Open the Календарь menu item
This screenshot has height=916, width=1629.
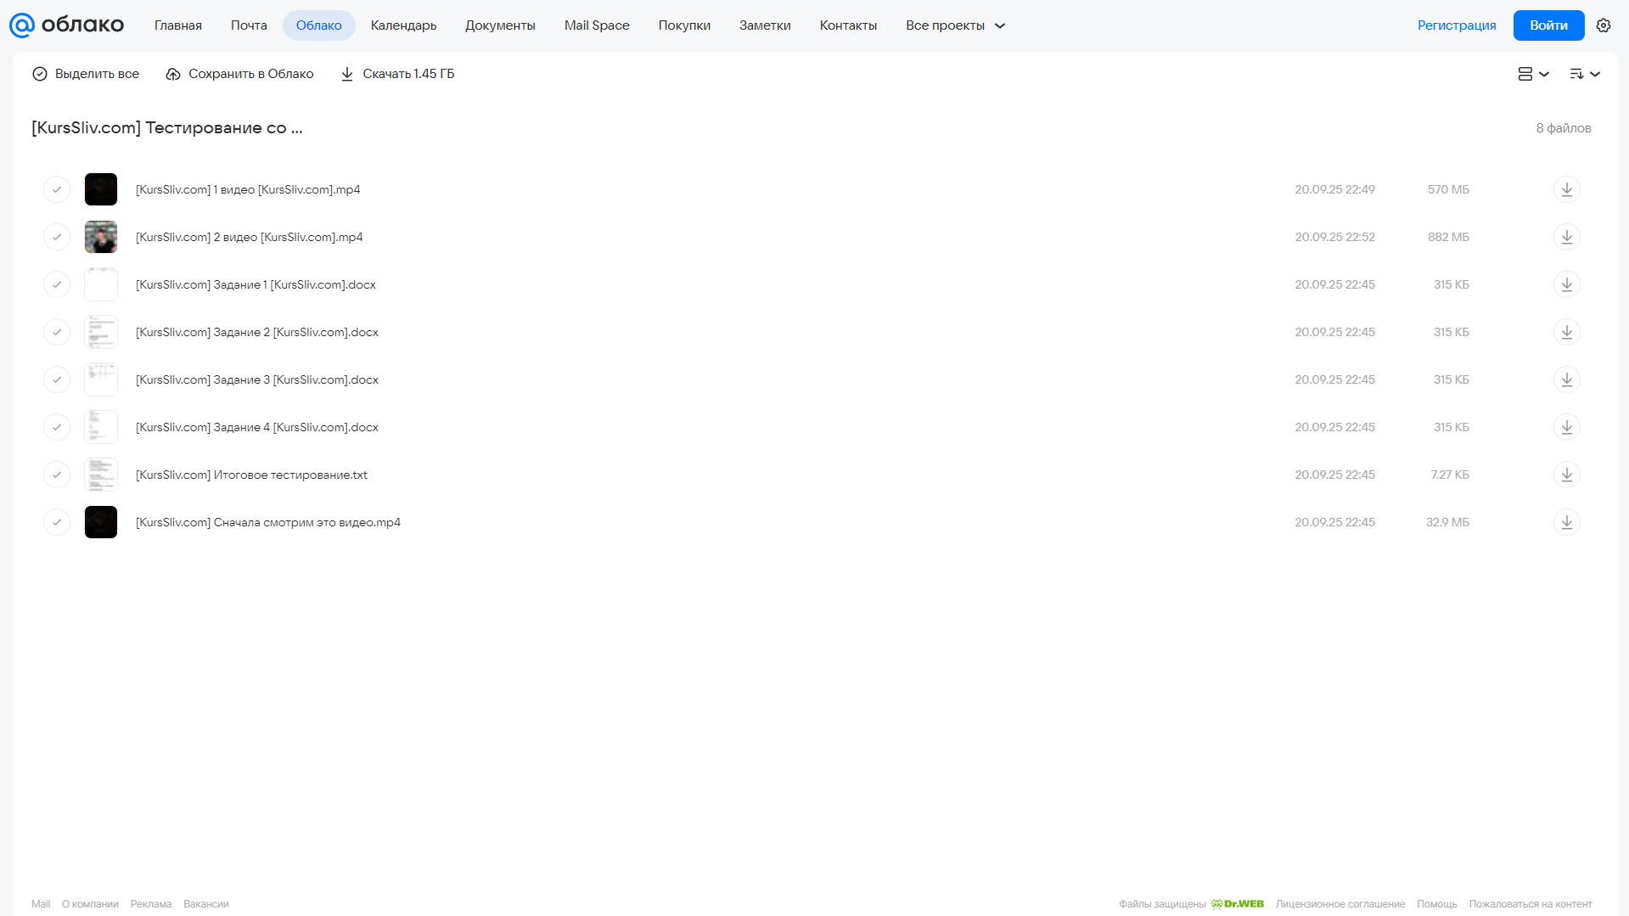403,25
